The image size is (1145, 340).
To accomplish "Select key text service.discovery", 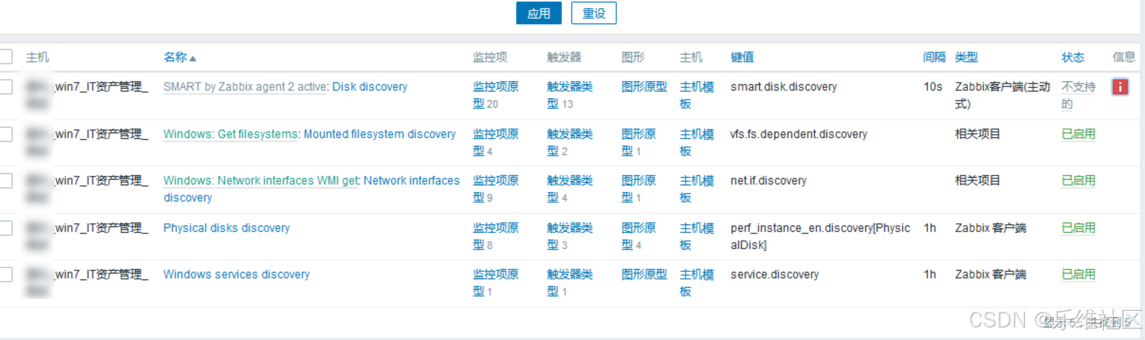I will 775,274.
